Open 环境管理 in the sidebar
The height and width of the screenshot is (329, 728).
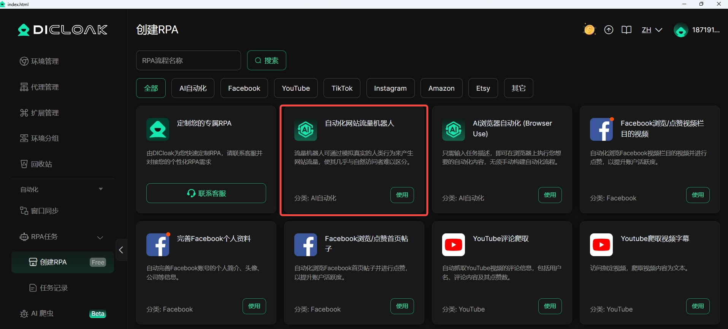pos(39,61)
